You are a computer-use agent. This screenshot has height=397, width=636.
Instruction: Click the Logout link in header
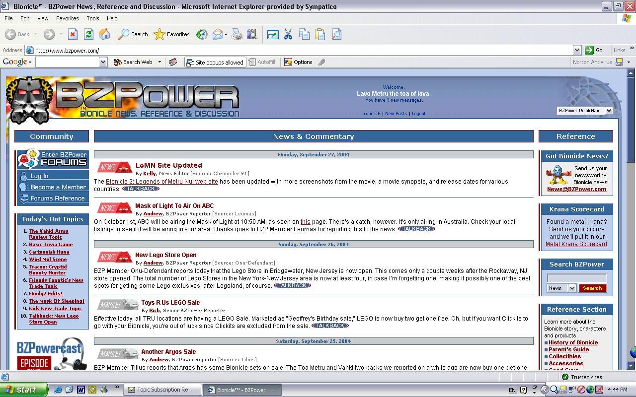coord(418,114)
